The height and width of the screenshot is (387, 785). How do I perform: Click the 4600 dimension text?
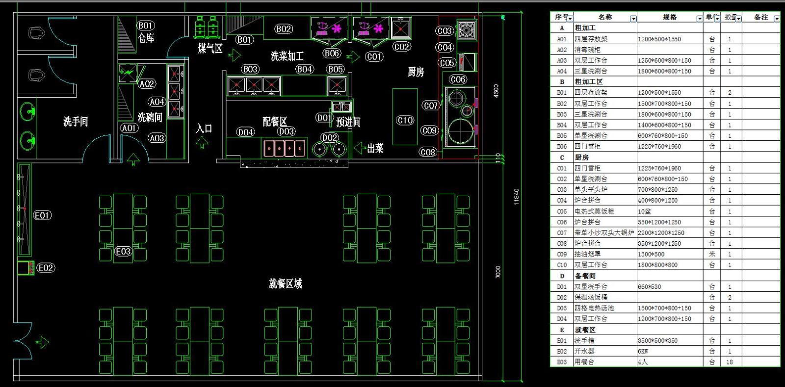point(496,91)
